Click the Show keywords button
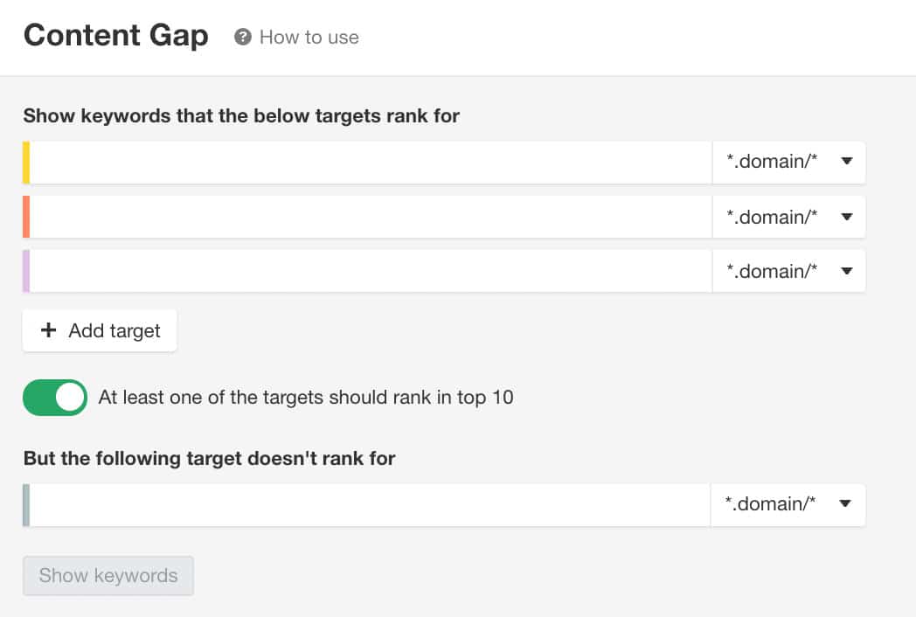916x617 pixels. point(108,576)
